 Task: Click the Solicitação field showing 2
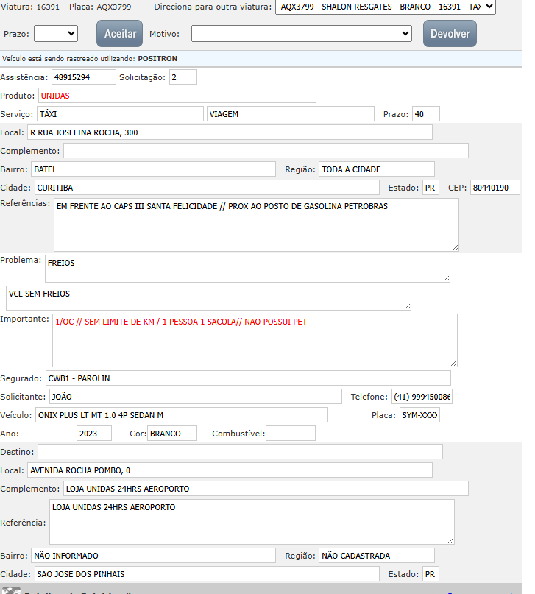tap(183, 77)
